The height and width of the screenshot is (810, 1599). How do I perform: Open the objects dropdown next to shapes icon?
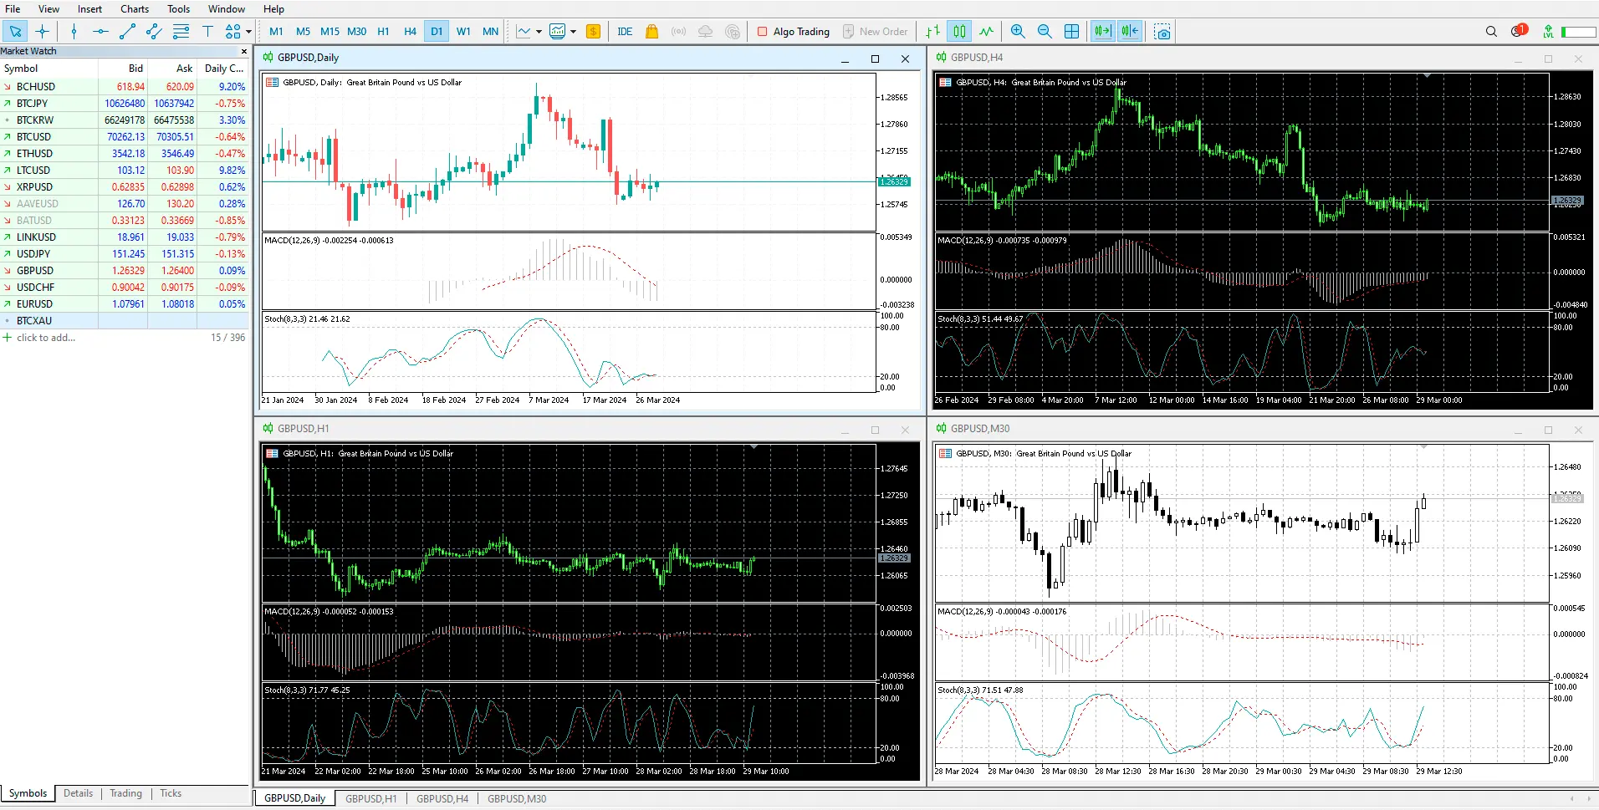(250, 32)
